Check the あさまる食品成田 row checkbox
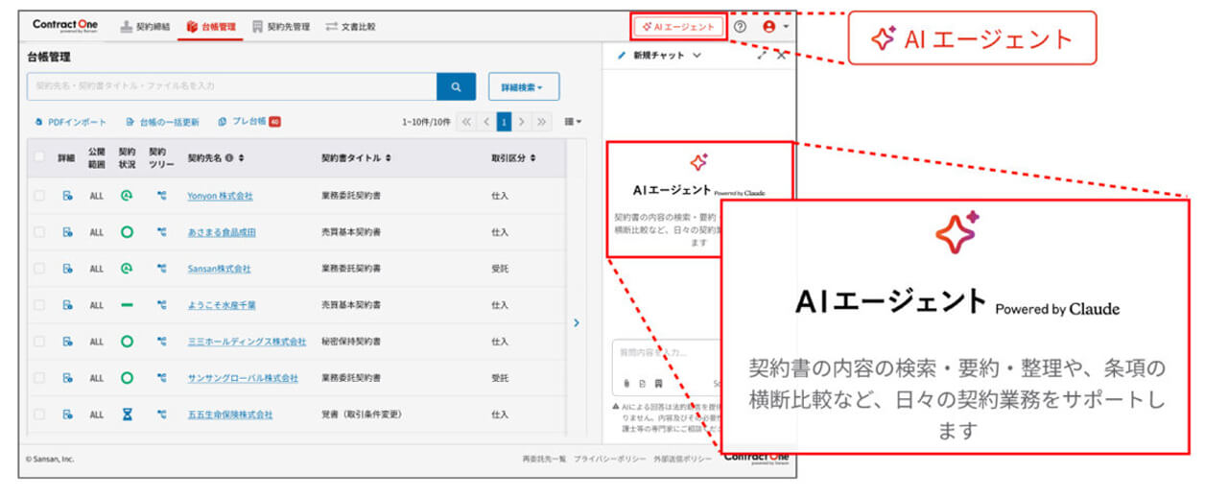 pyautogui.click(x=39, y=232)
